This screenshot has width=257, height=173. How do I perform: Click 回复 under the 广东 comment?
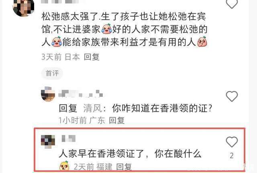117,120
